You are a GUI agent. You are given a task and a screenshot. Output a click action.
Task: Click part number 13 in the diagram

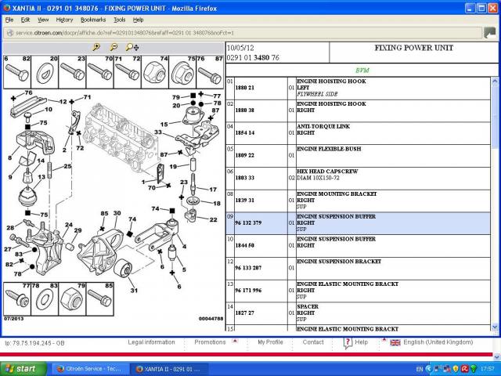(41, 177)
